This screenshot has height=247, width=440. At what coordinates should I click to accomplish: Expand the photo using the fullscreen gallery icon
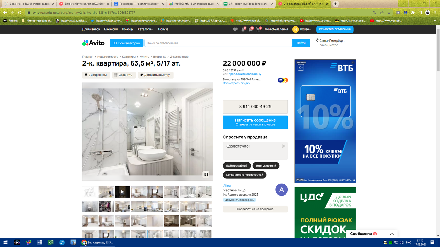coord(206,174)
